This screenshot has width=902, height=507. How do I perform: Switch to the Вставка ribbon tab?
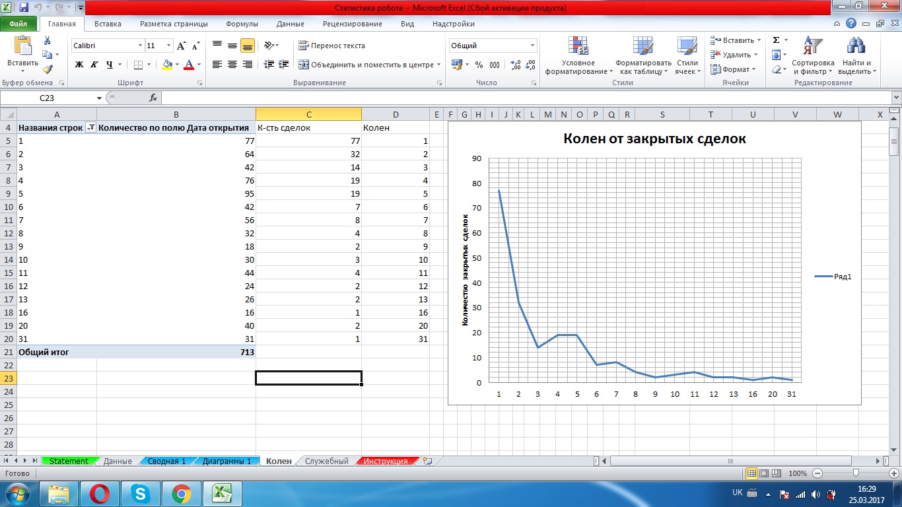(108, 24)
